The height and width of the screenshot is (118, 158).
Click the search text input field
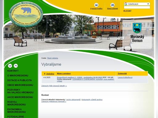coord(137,7)
